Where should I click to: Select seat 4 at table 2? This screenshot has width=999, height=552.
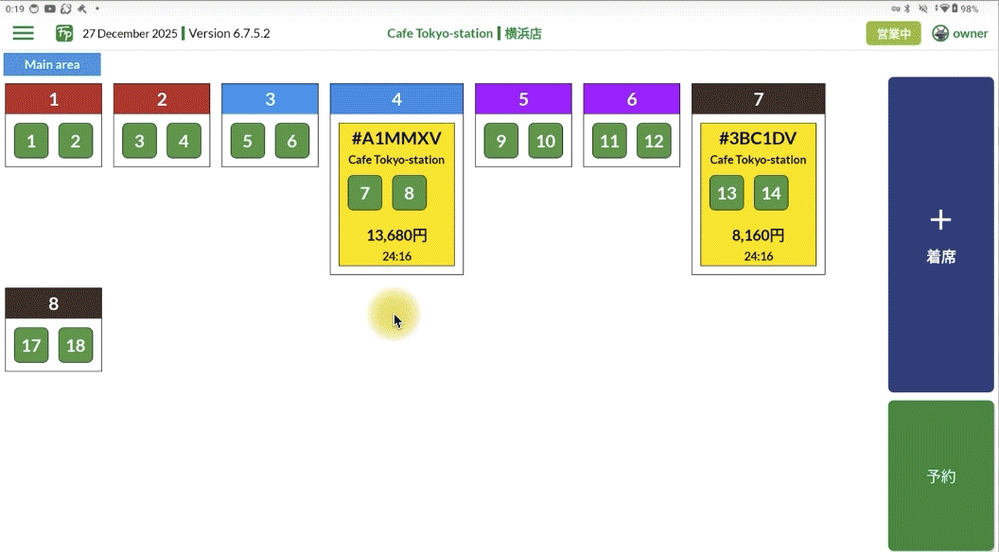pos(184,141)
